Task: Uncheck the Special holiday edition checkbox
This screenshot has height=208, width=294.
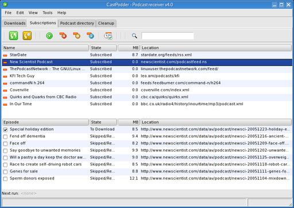Action: point(5,130)
